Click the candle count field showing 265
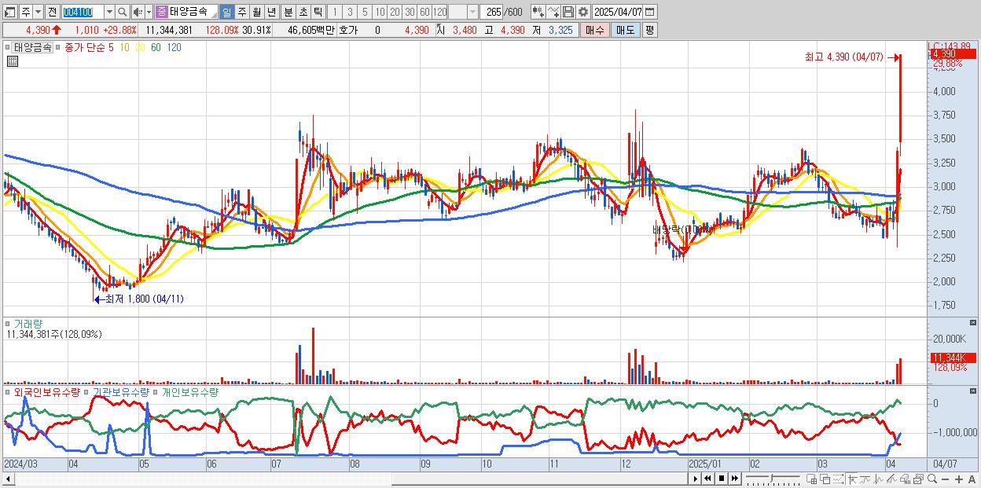981x488 pixels. pos(491,12)
